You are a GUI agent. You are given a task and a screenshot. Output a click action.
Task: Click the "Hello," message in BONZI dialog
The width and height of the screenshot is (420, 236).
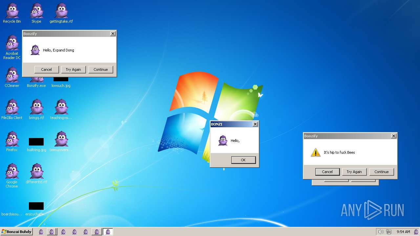235,141
